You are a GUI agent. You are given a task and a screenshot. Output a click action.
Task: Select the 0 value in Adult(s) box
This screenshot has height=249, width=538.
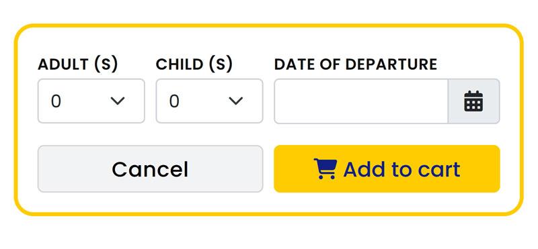click(x=56, y=101)
